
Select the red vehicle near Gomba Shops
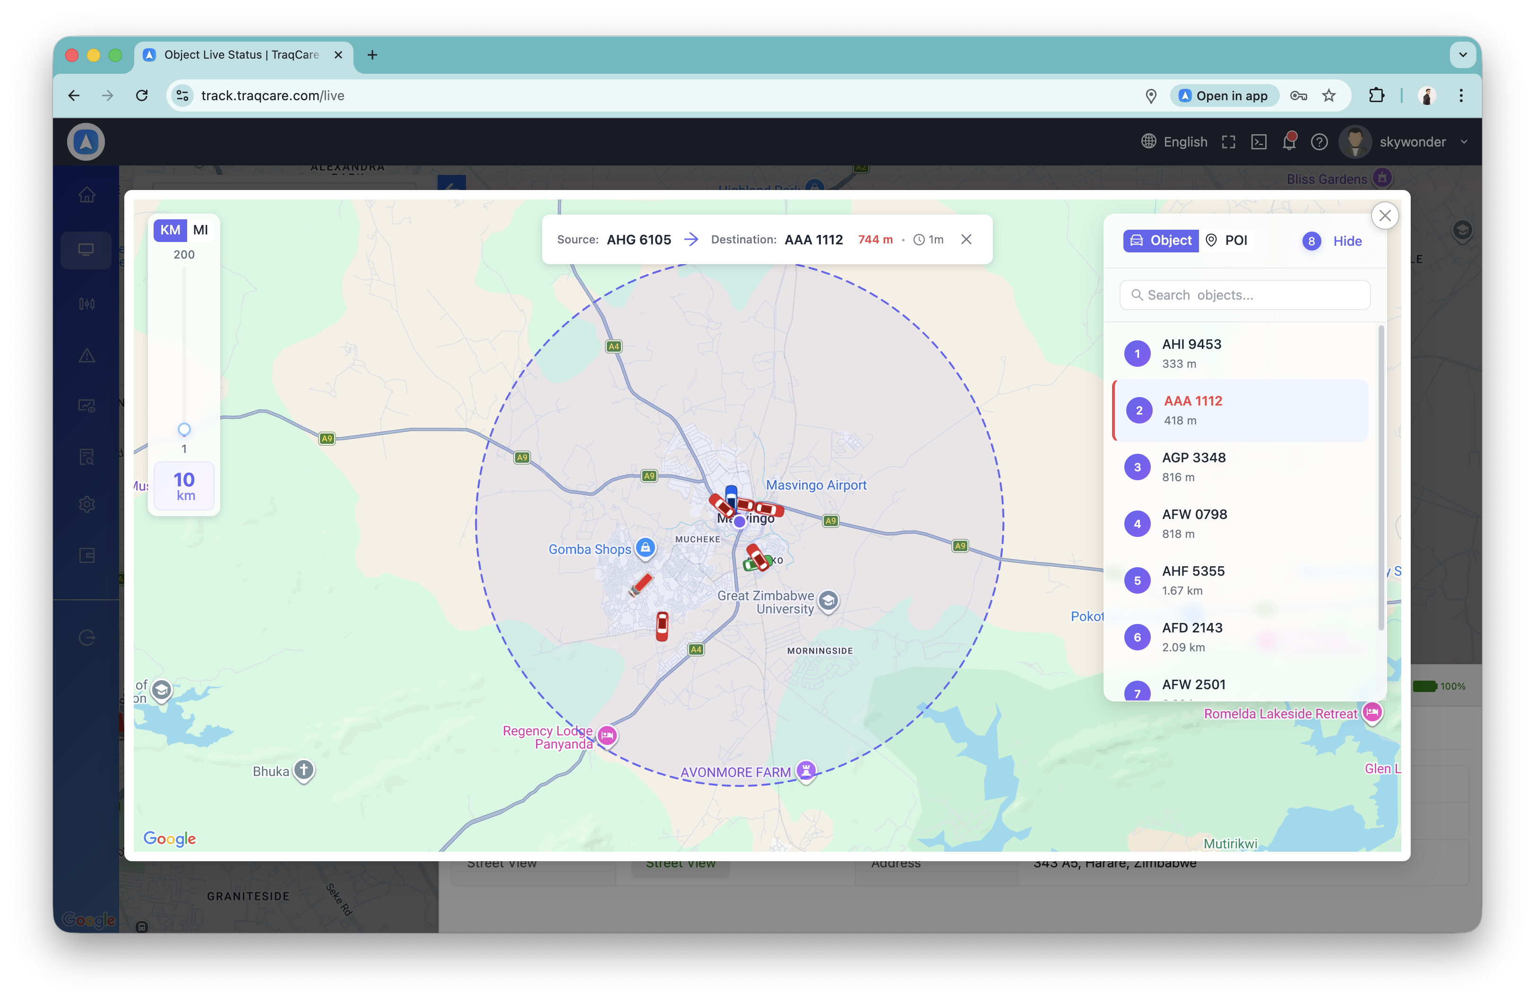click(x=641, y=585)
